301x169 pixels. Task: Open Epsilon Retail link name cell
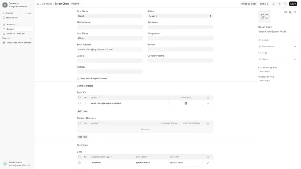pos(152,163)
